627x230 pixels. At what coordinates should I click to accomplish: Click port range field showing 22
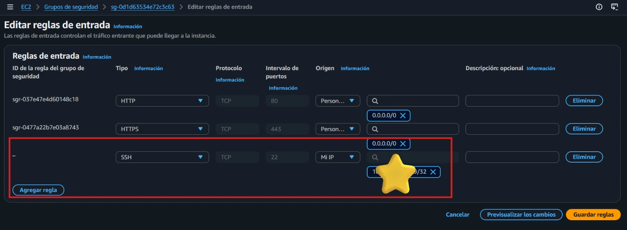(x=287, y=157)
